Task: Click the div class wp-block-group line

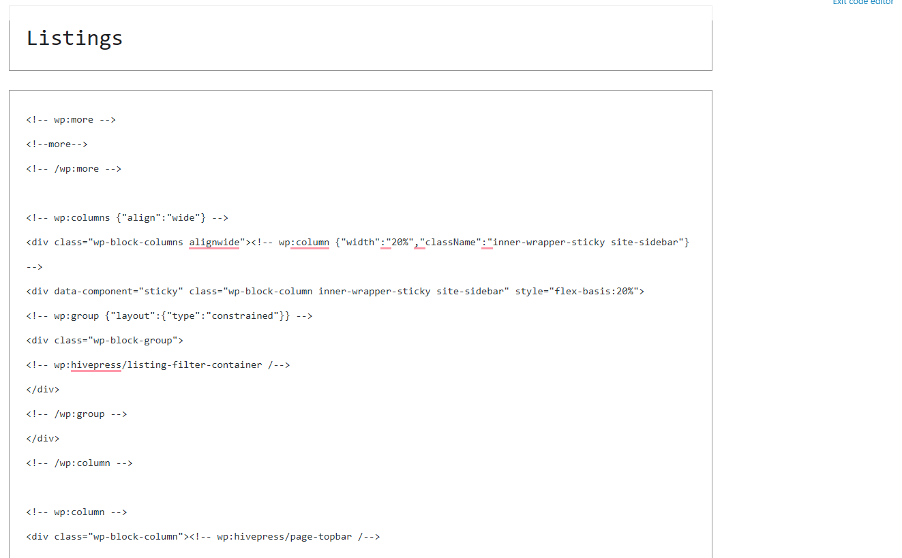Action: [104, 341]
